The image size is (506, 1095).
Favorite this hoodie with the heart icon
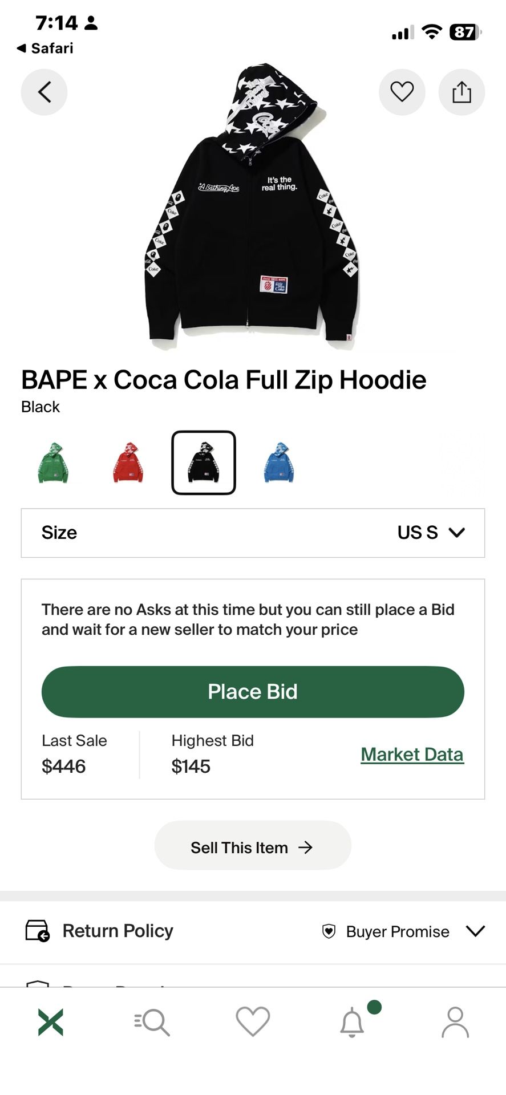click(x=402, y=92)
